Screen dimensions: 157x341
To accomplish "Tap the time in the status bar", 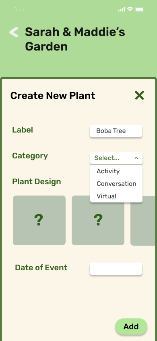I will click(19, 9).
